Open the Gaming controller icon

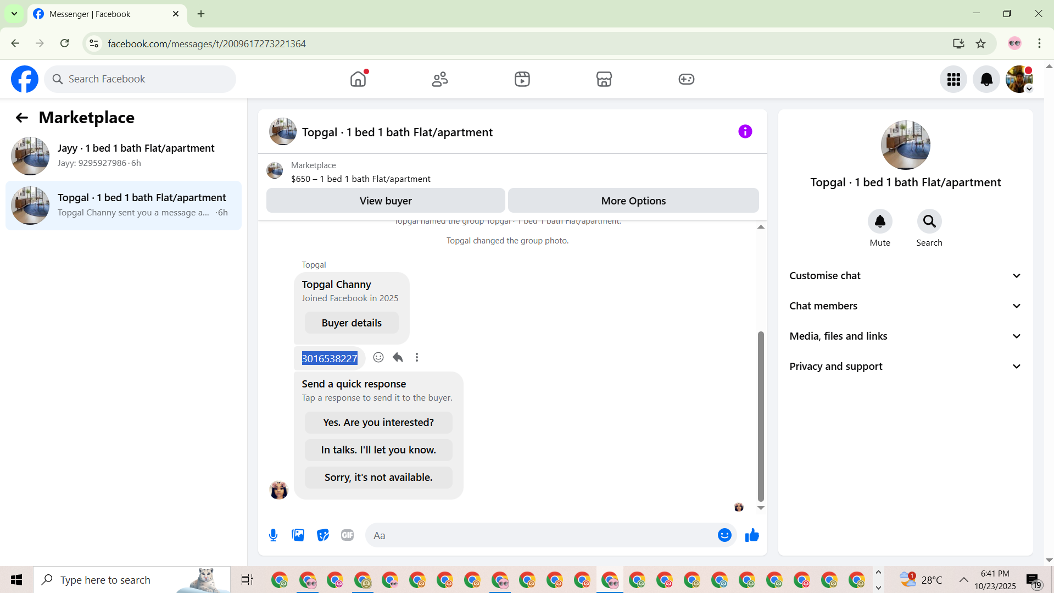pyautogui.click(x=687, y=79)
